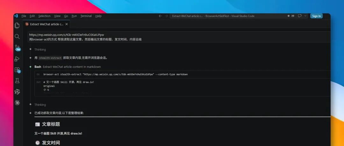344x146 pixels.
Task: Click the 39 status indicator in title bar
Action: pos(291,16)
